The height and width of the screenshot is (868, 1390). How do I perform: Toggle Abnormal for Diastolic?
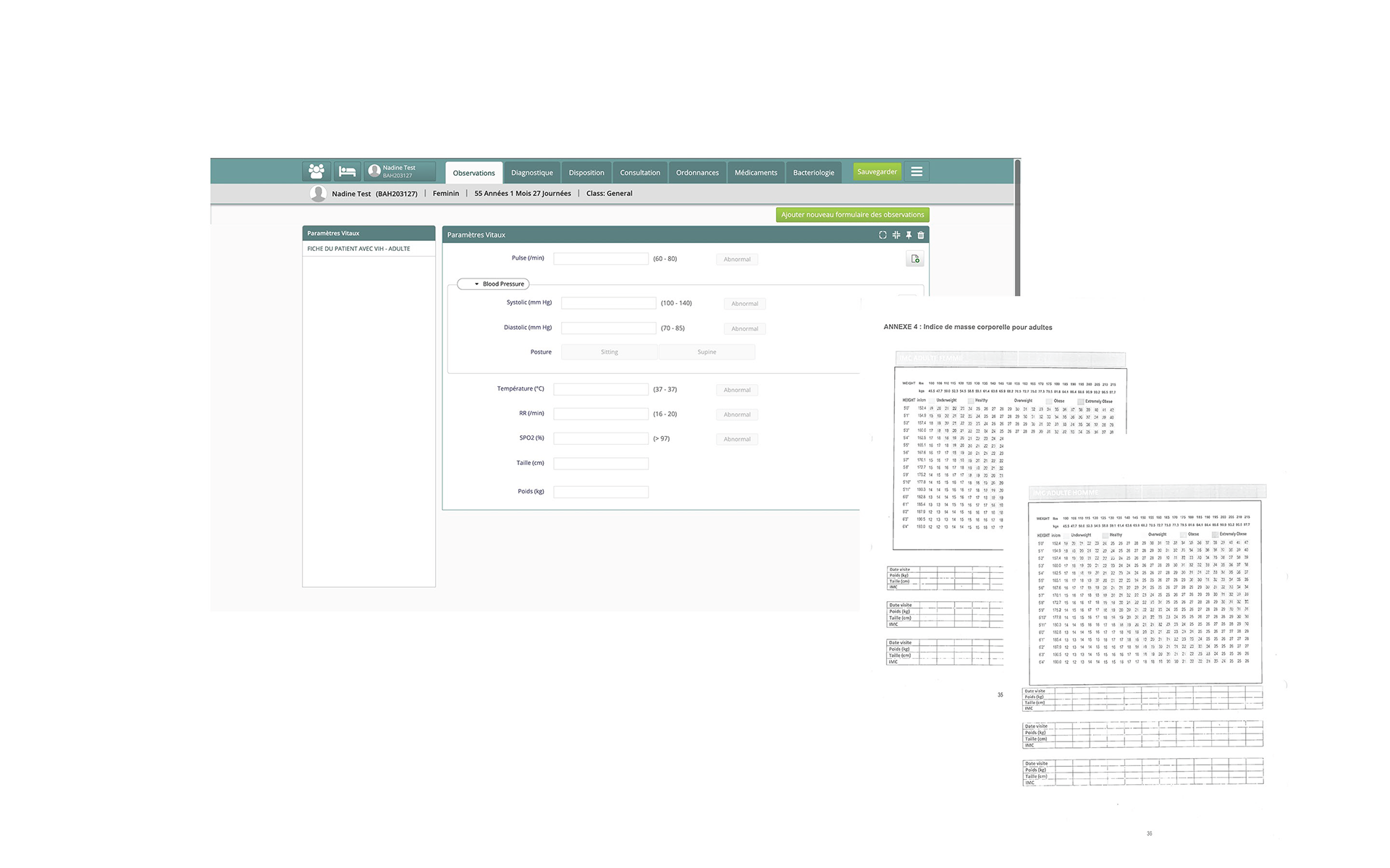(745, 329)
